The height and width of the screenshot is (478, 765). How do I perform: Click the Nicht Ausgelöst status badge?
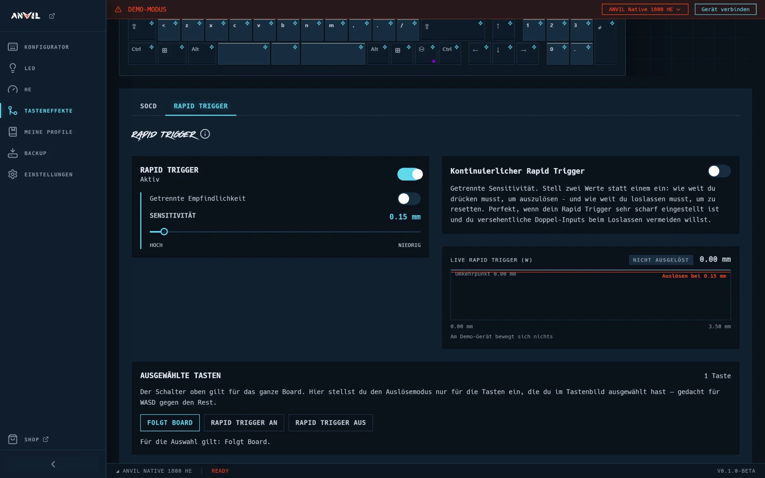pyautogui.click(x=661, y=260)
